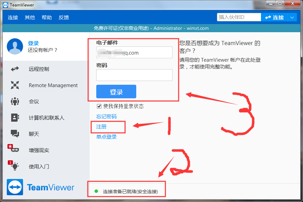Click the remote control arrows icon

pos(15,69)
